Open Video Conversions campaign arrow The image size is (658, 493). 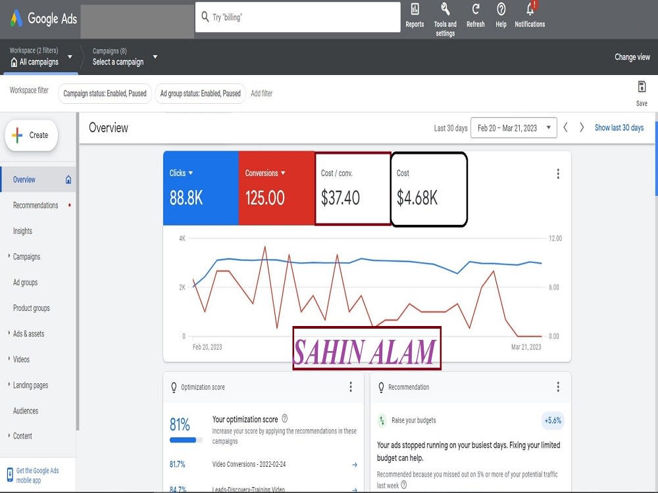(x=355, y=465)
